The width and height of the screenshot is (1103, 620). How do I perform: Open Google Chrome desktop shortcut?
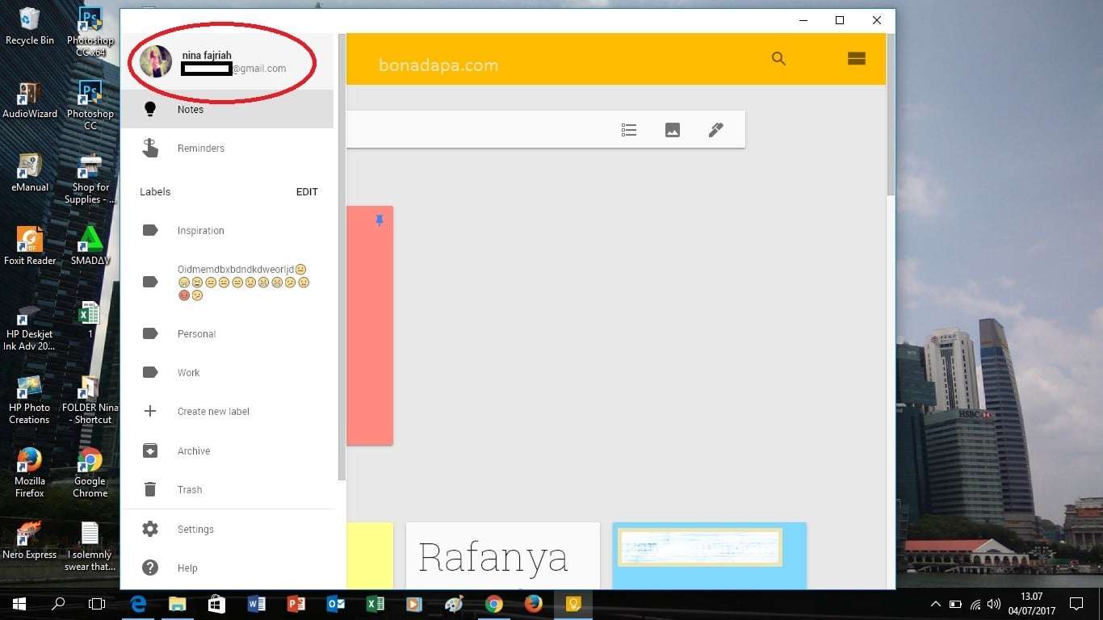pos(90,472)
